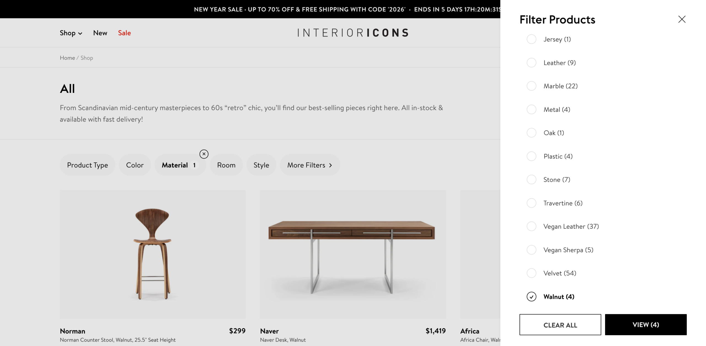The height and width of the screenshot is (346, 706).
Task: Open the Product Type filter
Action: coord(87,165)
